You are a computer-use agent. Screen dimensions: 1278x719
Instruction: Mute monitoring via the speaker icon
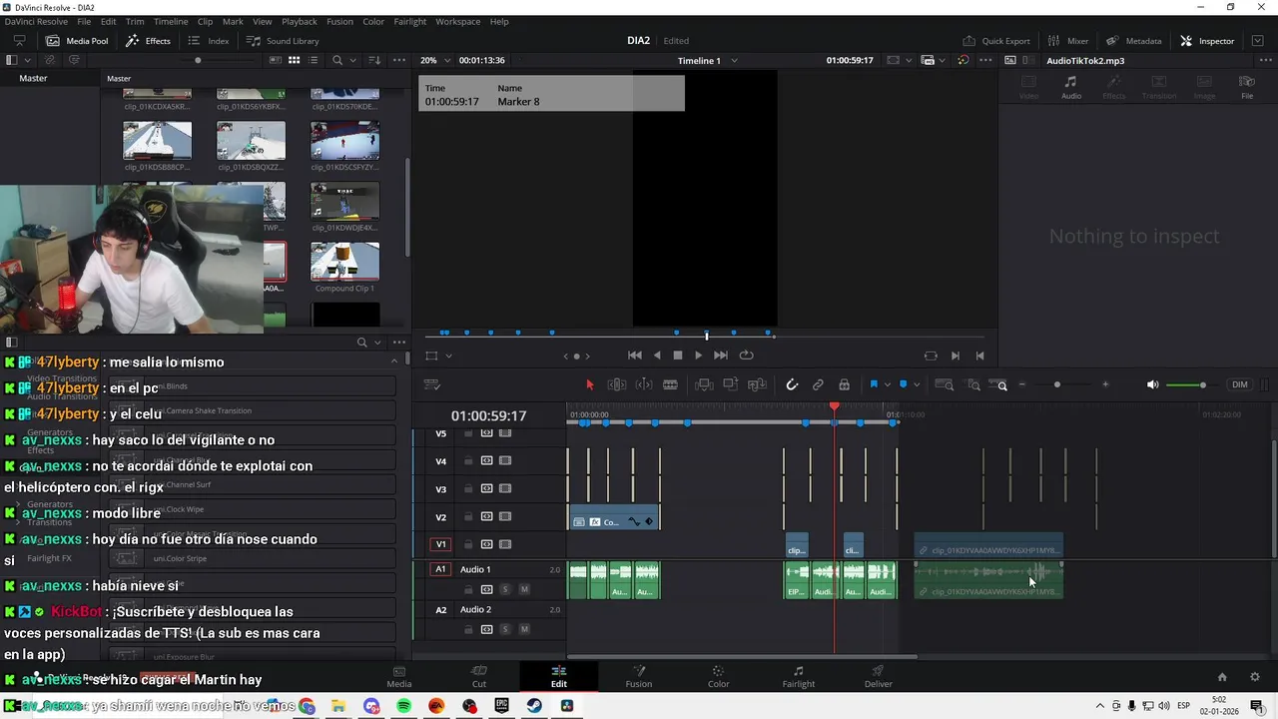(1153, 384)
